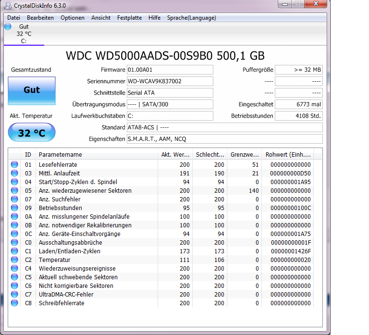Click the Gesamtzustand label

point(31,70)
